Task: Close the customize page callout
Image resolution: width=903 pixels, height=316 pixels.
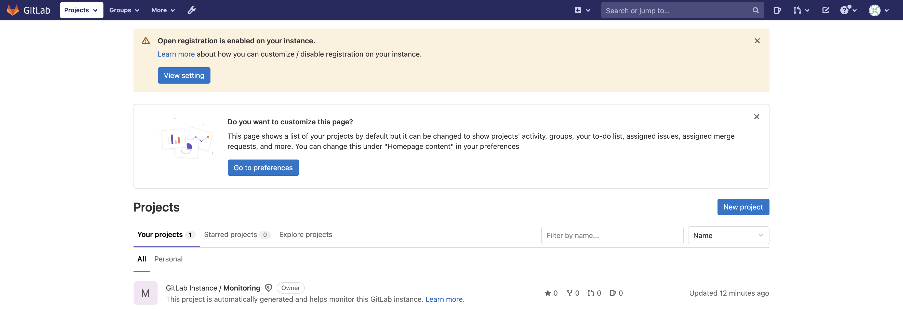Action: [756, 117]
